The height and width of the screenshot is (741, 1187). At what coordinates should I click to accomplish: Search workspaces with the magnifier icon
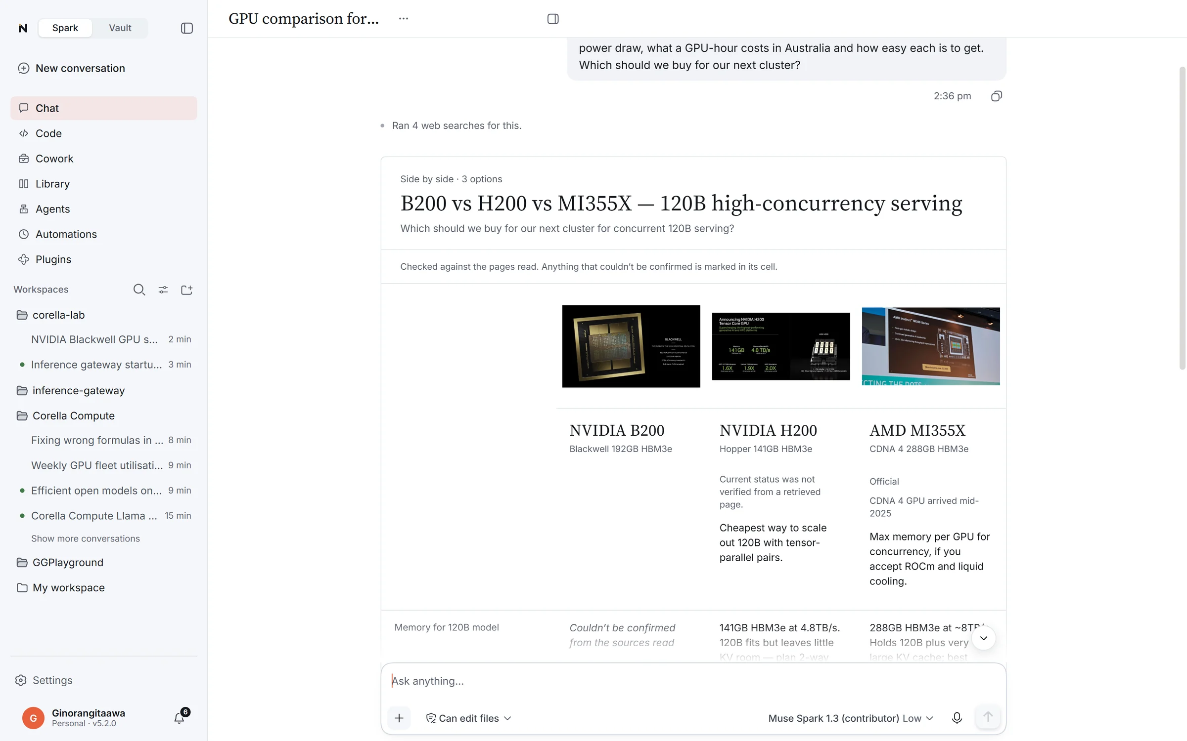coord(139,289)
